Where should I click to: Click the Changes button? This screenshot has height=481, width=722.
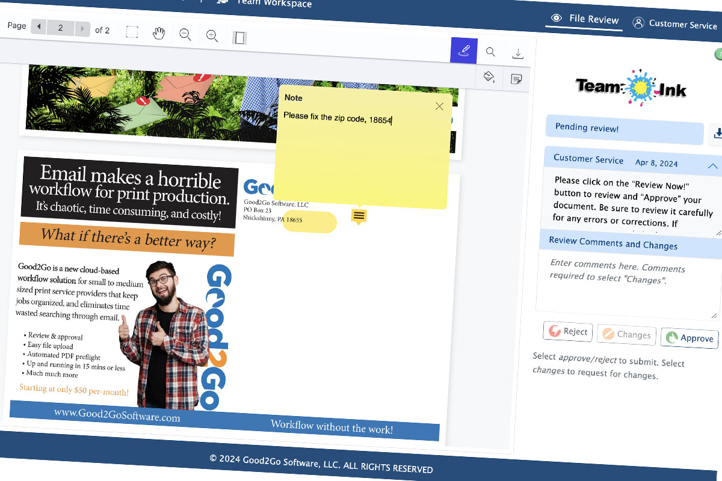626,334
